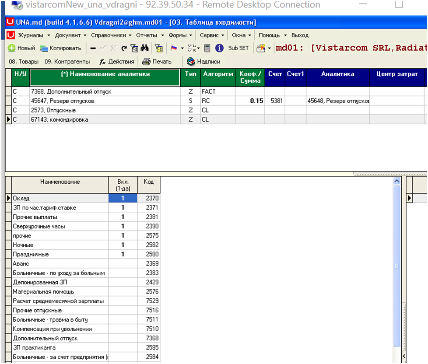The image size is (428, 364).
Task: Click the Russian flag language icon
Action: [x=174, y=48]
